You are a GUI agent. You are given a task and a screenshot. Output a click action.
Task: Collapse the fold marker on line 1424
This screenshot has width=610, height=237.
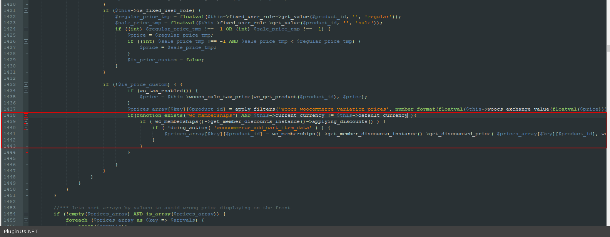26,29
